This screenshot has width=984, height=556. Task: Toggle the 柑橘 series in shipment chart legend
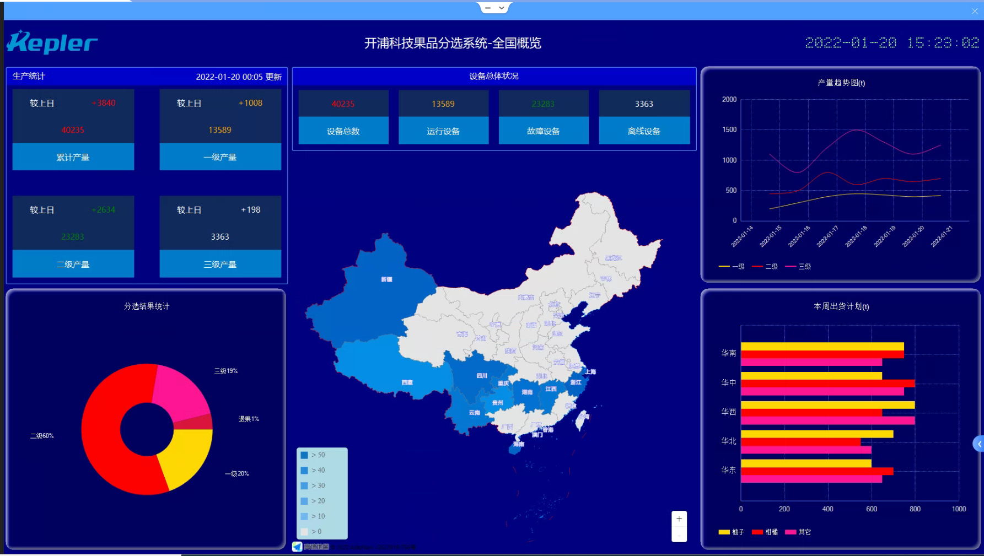pyautogui.click(x=766, y=532)
